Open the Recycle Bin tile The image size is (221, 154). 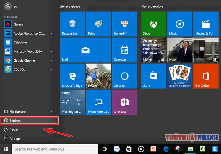[72, 24]
